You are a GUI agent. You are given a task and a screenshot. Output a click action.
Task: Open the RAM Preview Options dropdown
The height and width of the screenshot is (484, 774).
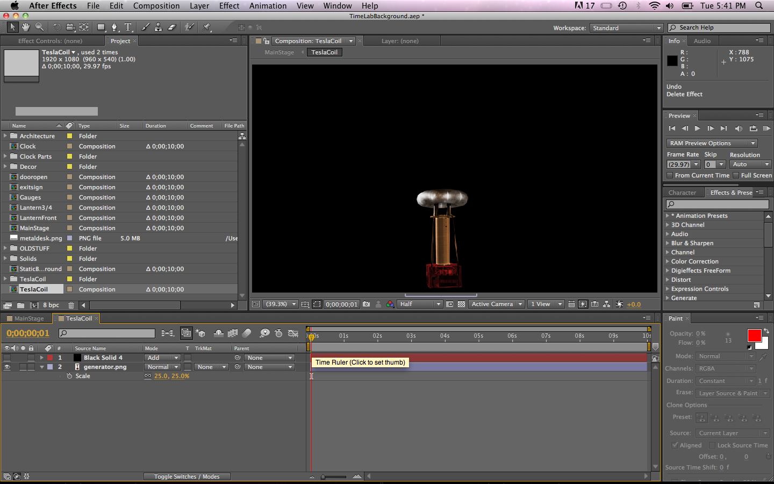pyautogui.click(x=712, y=143)
